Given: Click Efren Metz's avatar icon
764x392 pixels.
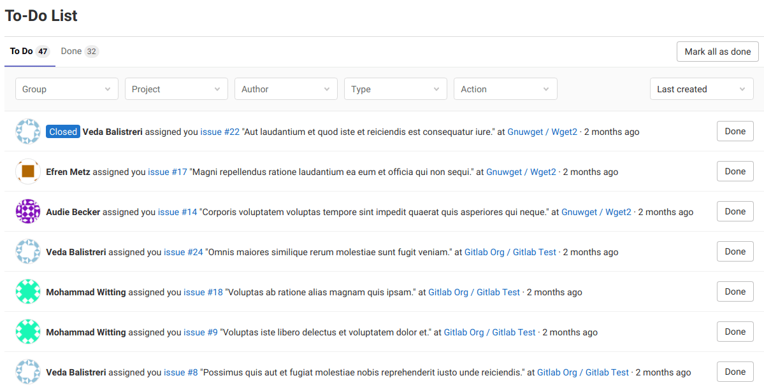Looking at the screenshot, I should (x=28, y=172).
